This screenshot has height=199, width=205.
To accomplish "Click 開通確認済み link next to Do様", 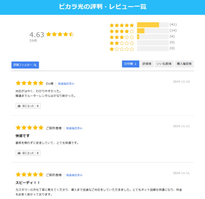I will (66, 84).
